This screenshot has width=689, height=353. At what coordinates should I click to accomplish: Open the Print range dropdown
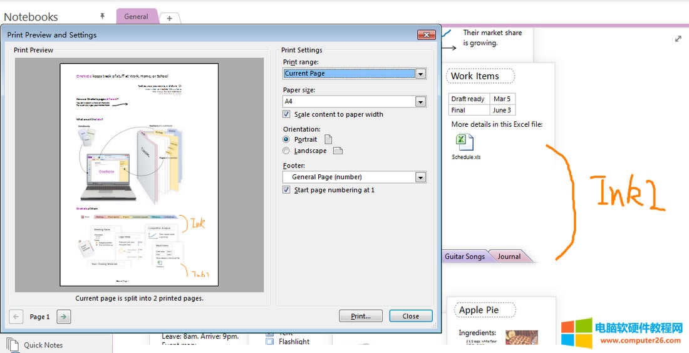tap(420, 74)
